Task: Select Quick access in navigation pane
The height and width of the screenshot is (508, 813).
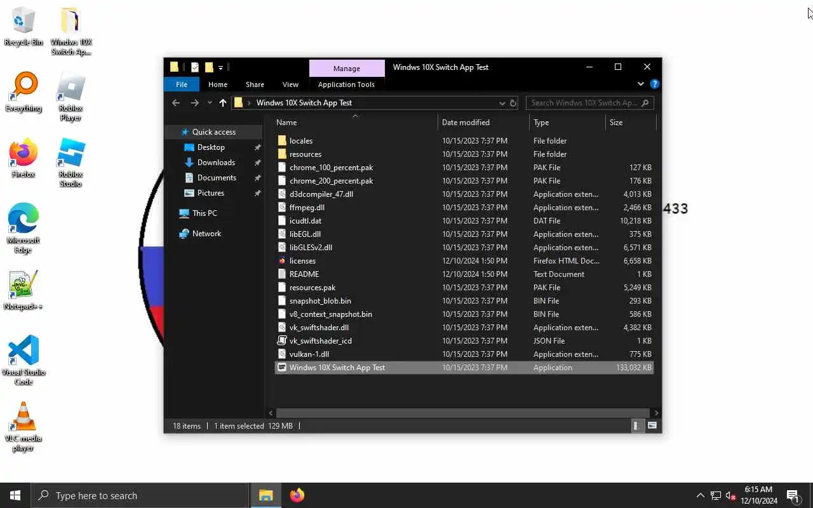Action: point(213,132)
